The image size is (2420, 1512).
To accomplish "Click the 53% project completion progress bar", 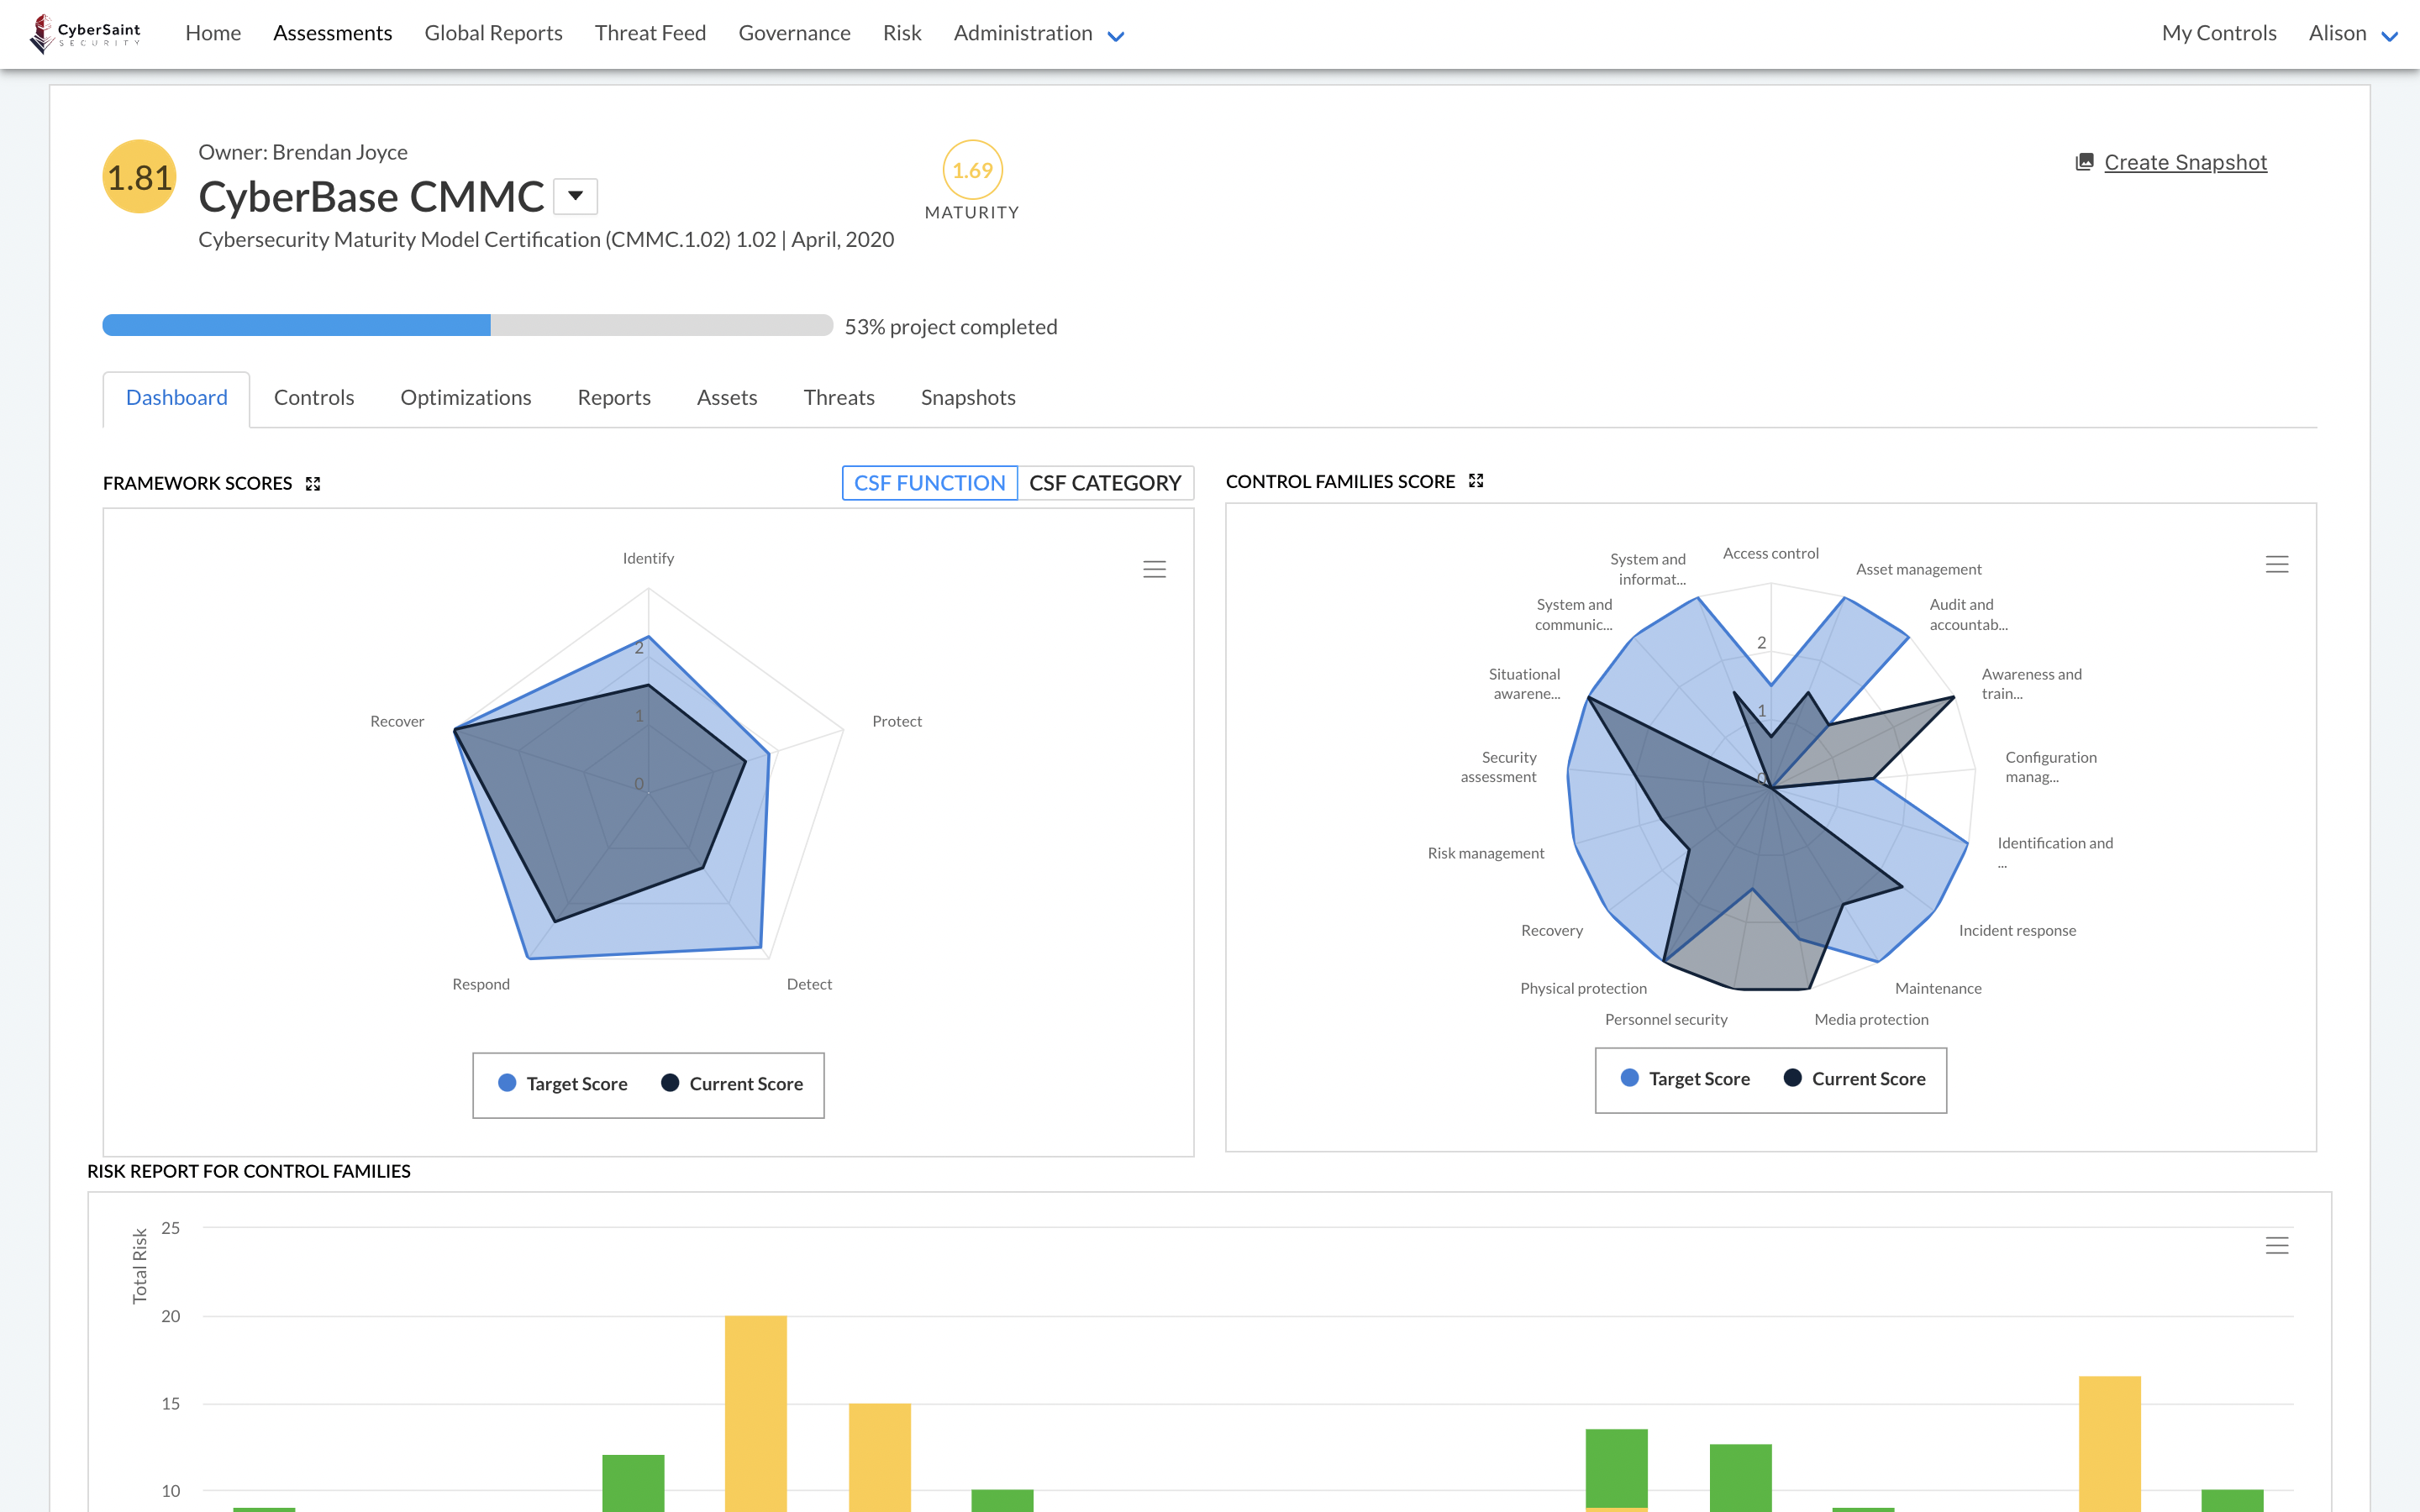I will 468,325.
